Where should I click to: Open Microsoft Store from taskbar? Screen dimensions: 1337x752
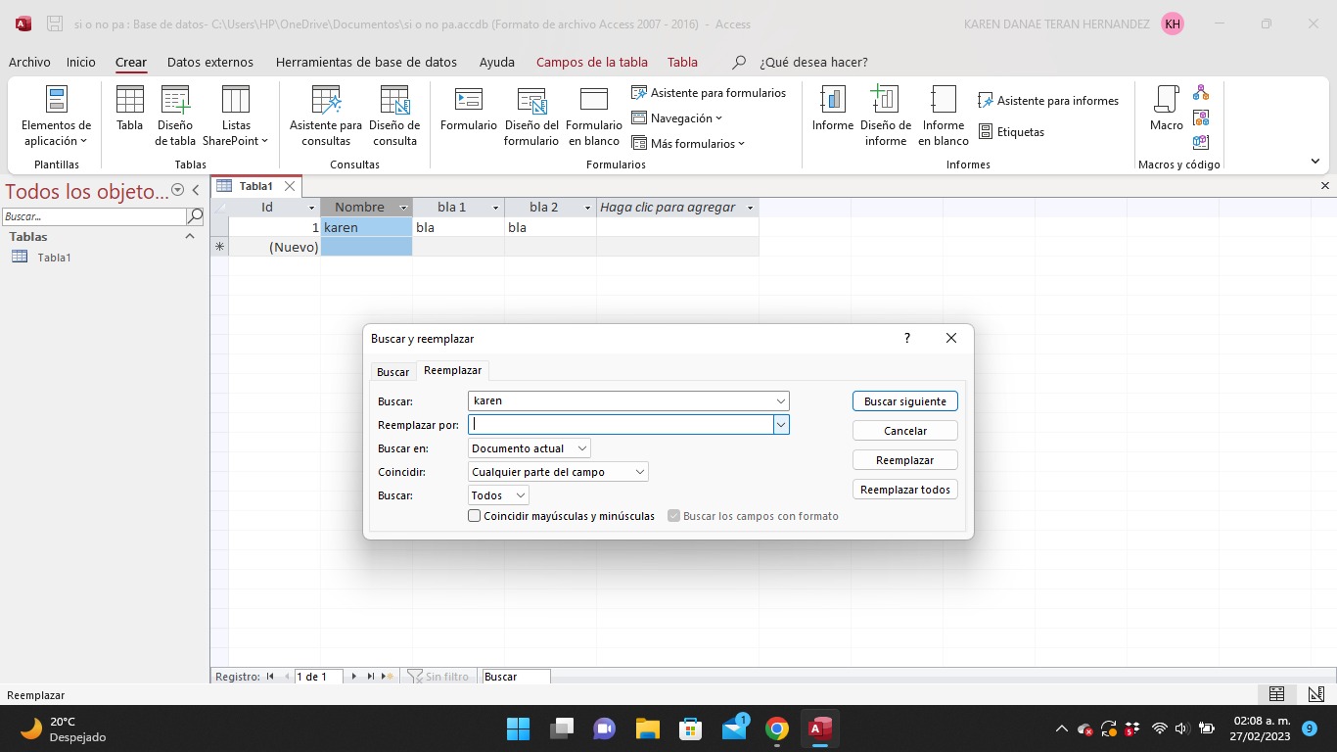691,728
